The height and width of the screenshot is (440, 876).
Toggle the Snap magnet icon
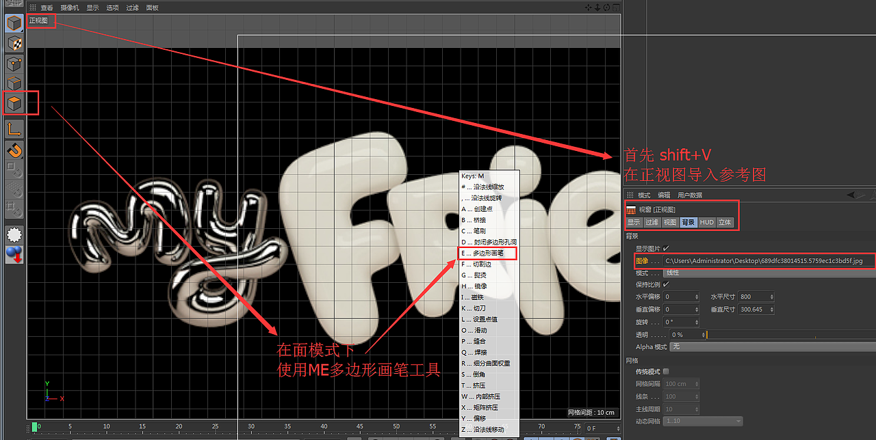click(x=14, y=150)
